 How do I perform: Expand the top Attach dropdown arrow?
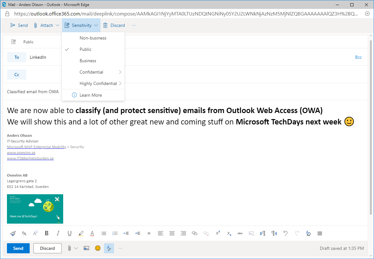[57, 25]
